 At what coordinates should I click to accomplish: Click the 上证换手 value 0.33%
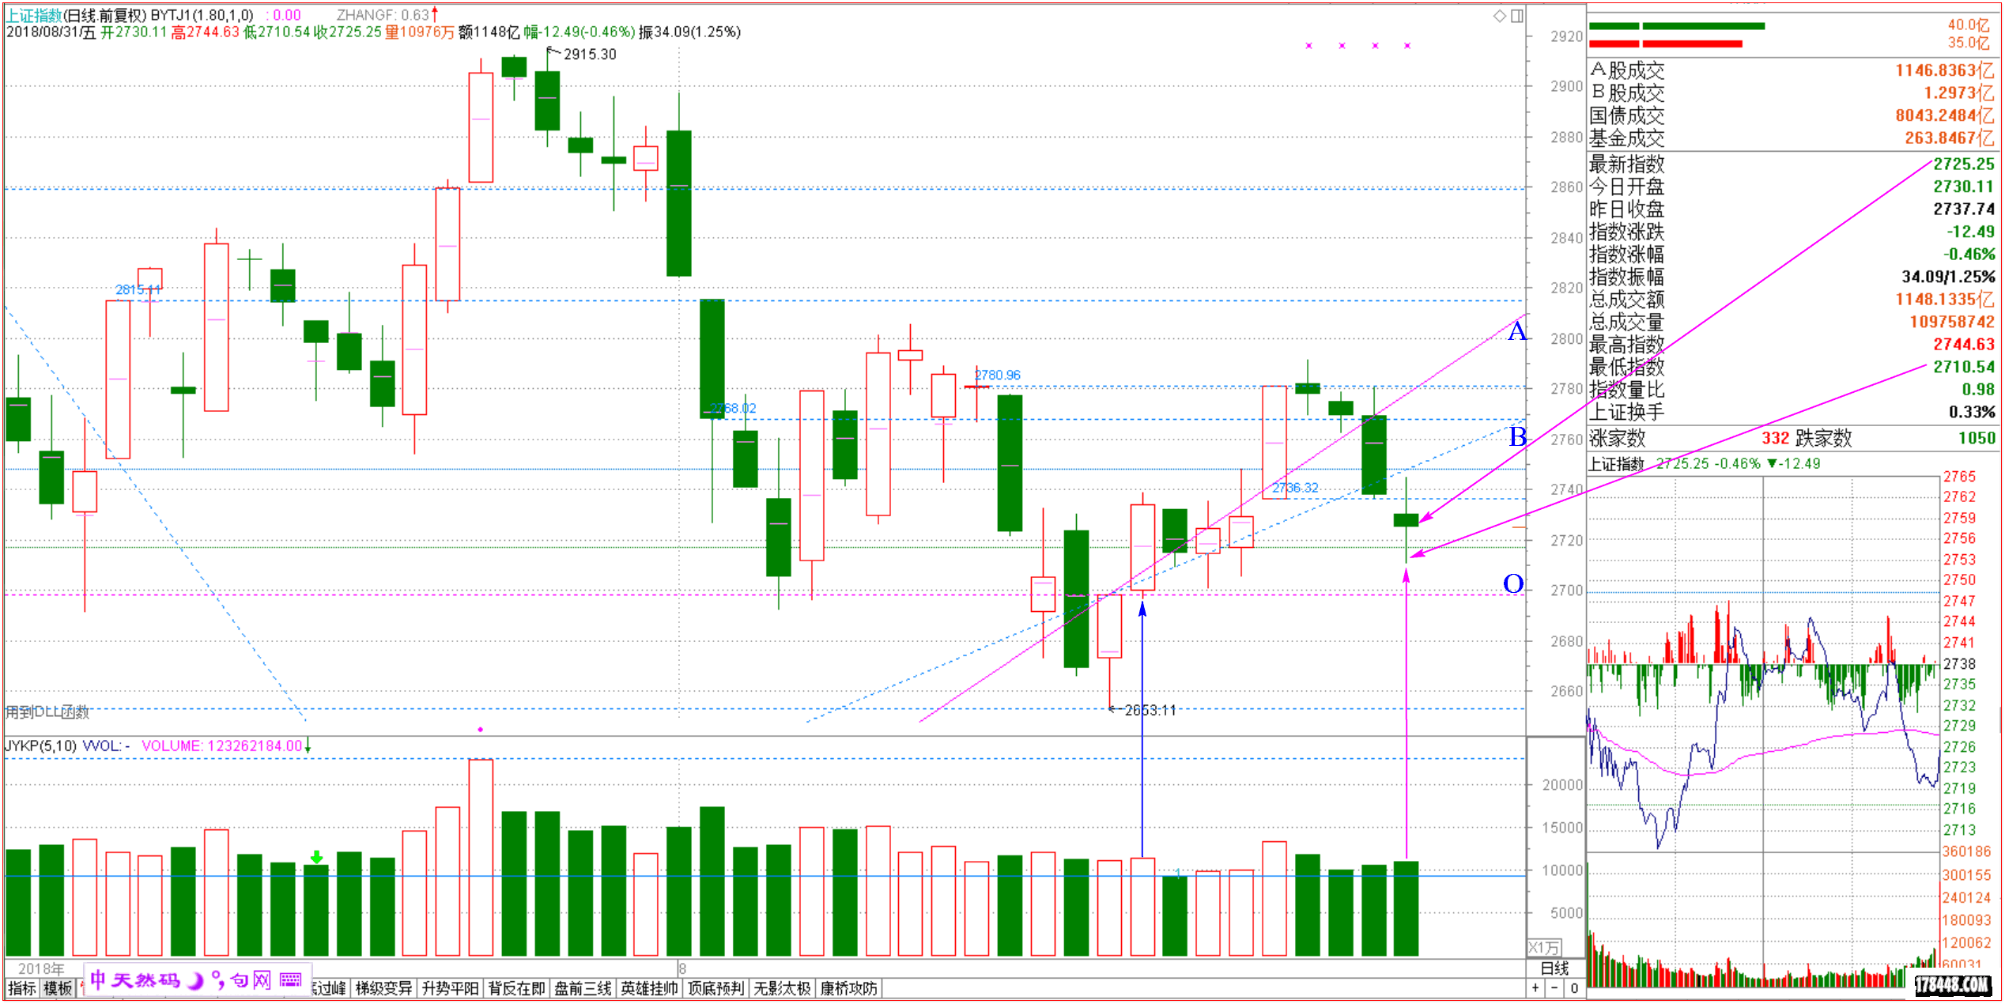click(1972, 412)
